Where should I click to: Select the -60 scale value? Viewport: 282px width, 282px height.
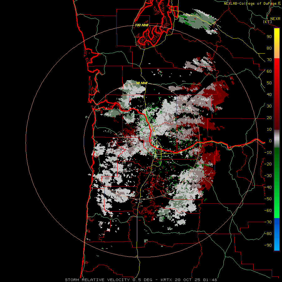268,211
